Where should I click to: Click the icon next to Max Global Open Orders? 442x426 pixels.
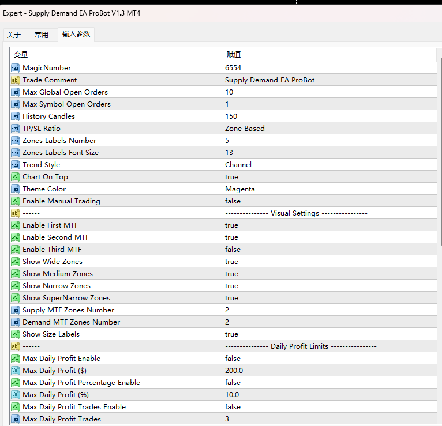pyautogui.click(x=16, y=92)
